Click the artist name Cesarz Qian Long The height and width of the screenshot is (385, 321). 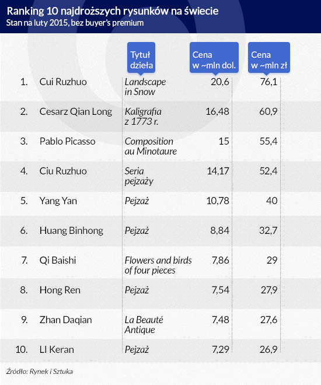[76, 112]
